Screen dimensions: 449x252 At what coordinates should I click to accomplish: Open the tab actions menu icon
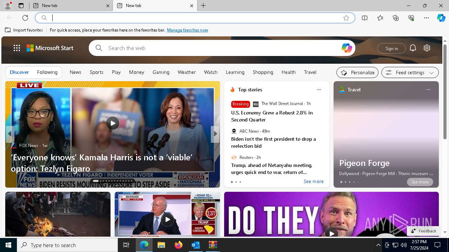click(x=21, y=6)
